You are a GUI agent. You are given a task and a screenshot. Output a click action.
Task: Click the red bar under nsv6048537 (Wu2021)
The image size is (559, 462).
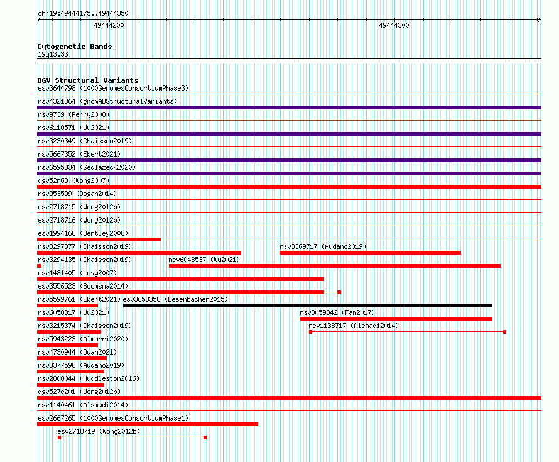(x=335, y=266)
